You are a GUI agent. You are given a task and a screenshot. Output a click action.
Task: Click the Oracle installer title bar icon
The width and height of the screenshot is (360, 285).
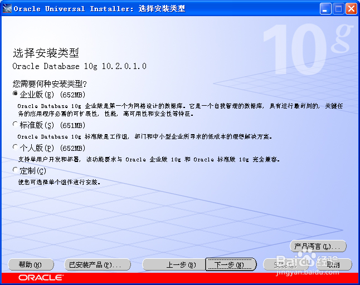7,8
